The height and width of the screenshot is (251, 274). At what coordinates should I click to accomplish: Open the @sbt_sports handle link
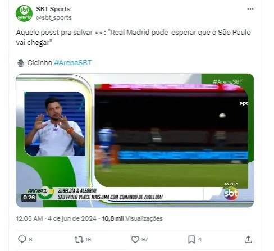coord(54,17)
